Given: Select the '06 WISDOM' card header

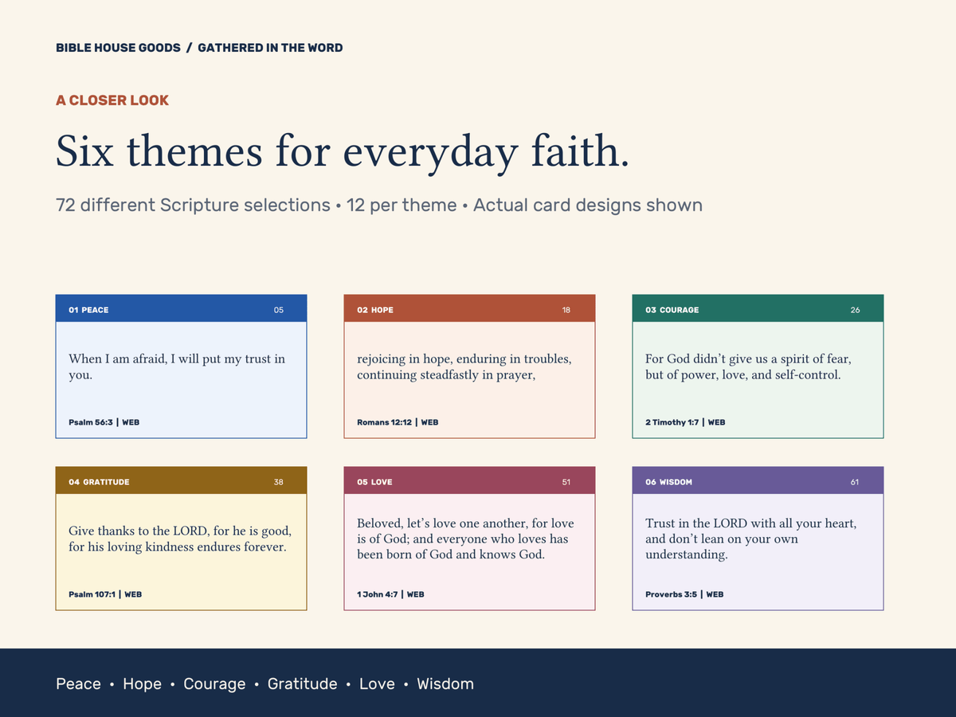Looking at the screenshot, I should [x=758, y=481].
